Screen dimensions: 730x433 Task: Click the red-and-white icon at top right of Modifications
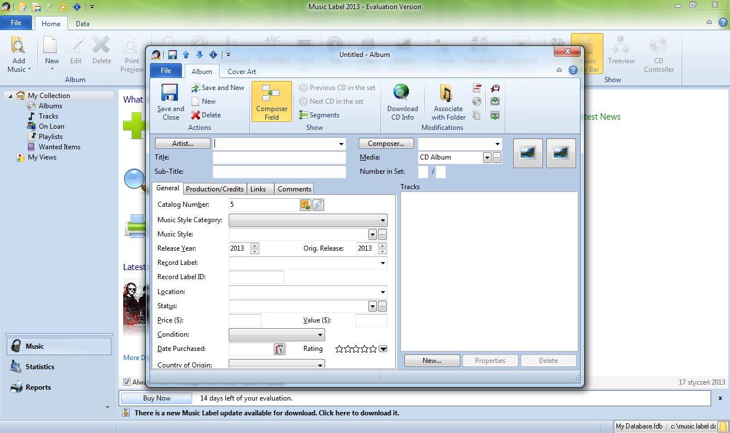tap(495, 88)
